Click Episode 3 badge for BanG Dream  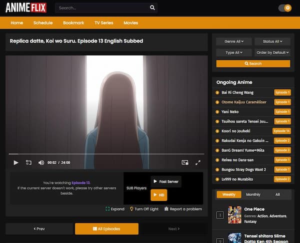pyautogui.click(x=282, y=150)
